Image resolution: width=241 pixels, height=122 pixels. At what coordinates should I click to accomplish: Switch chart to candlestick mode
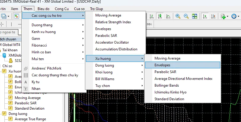click(160, 16)
